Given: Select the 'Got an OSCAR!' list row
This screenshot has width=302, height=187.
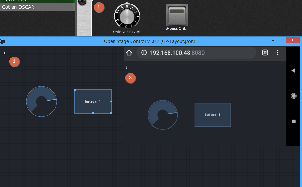Looking at the screenshot, I should 37,7.
